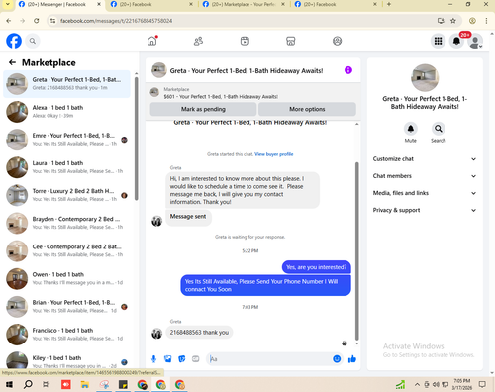Open the Marketplace icon in top navigation
This screenshot has width=495, height=392.
click(291, 41)
